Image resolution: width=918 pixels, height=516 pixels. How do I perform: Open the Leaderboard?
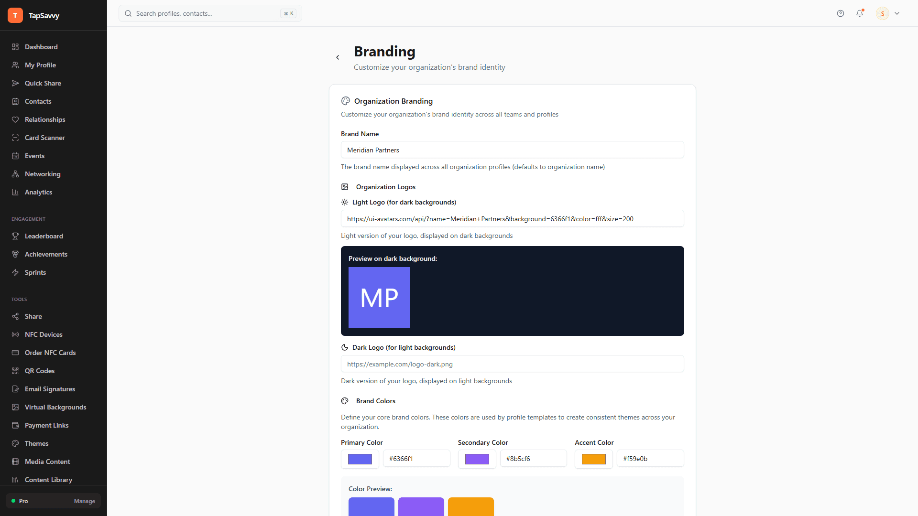(x=44, y=236)
